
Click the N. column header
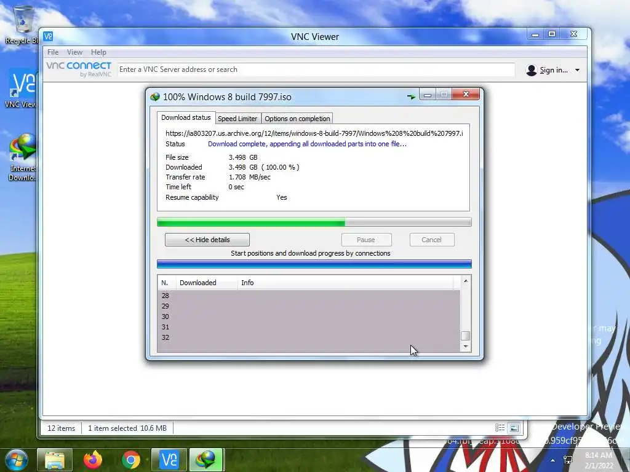coord(167,283)
